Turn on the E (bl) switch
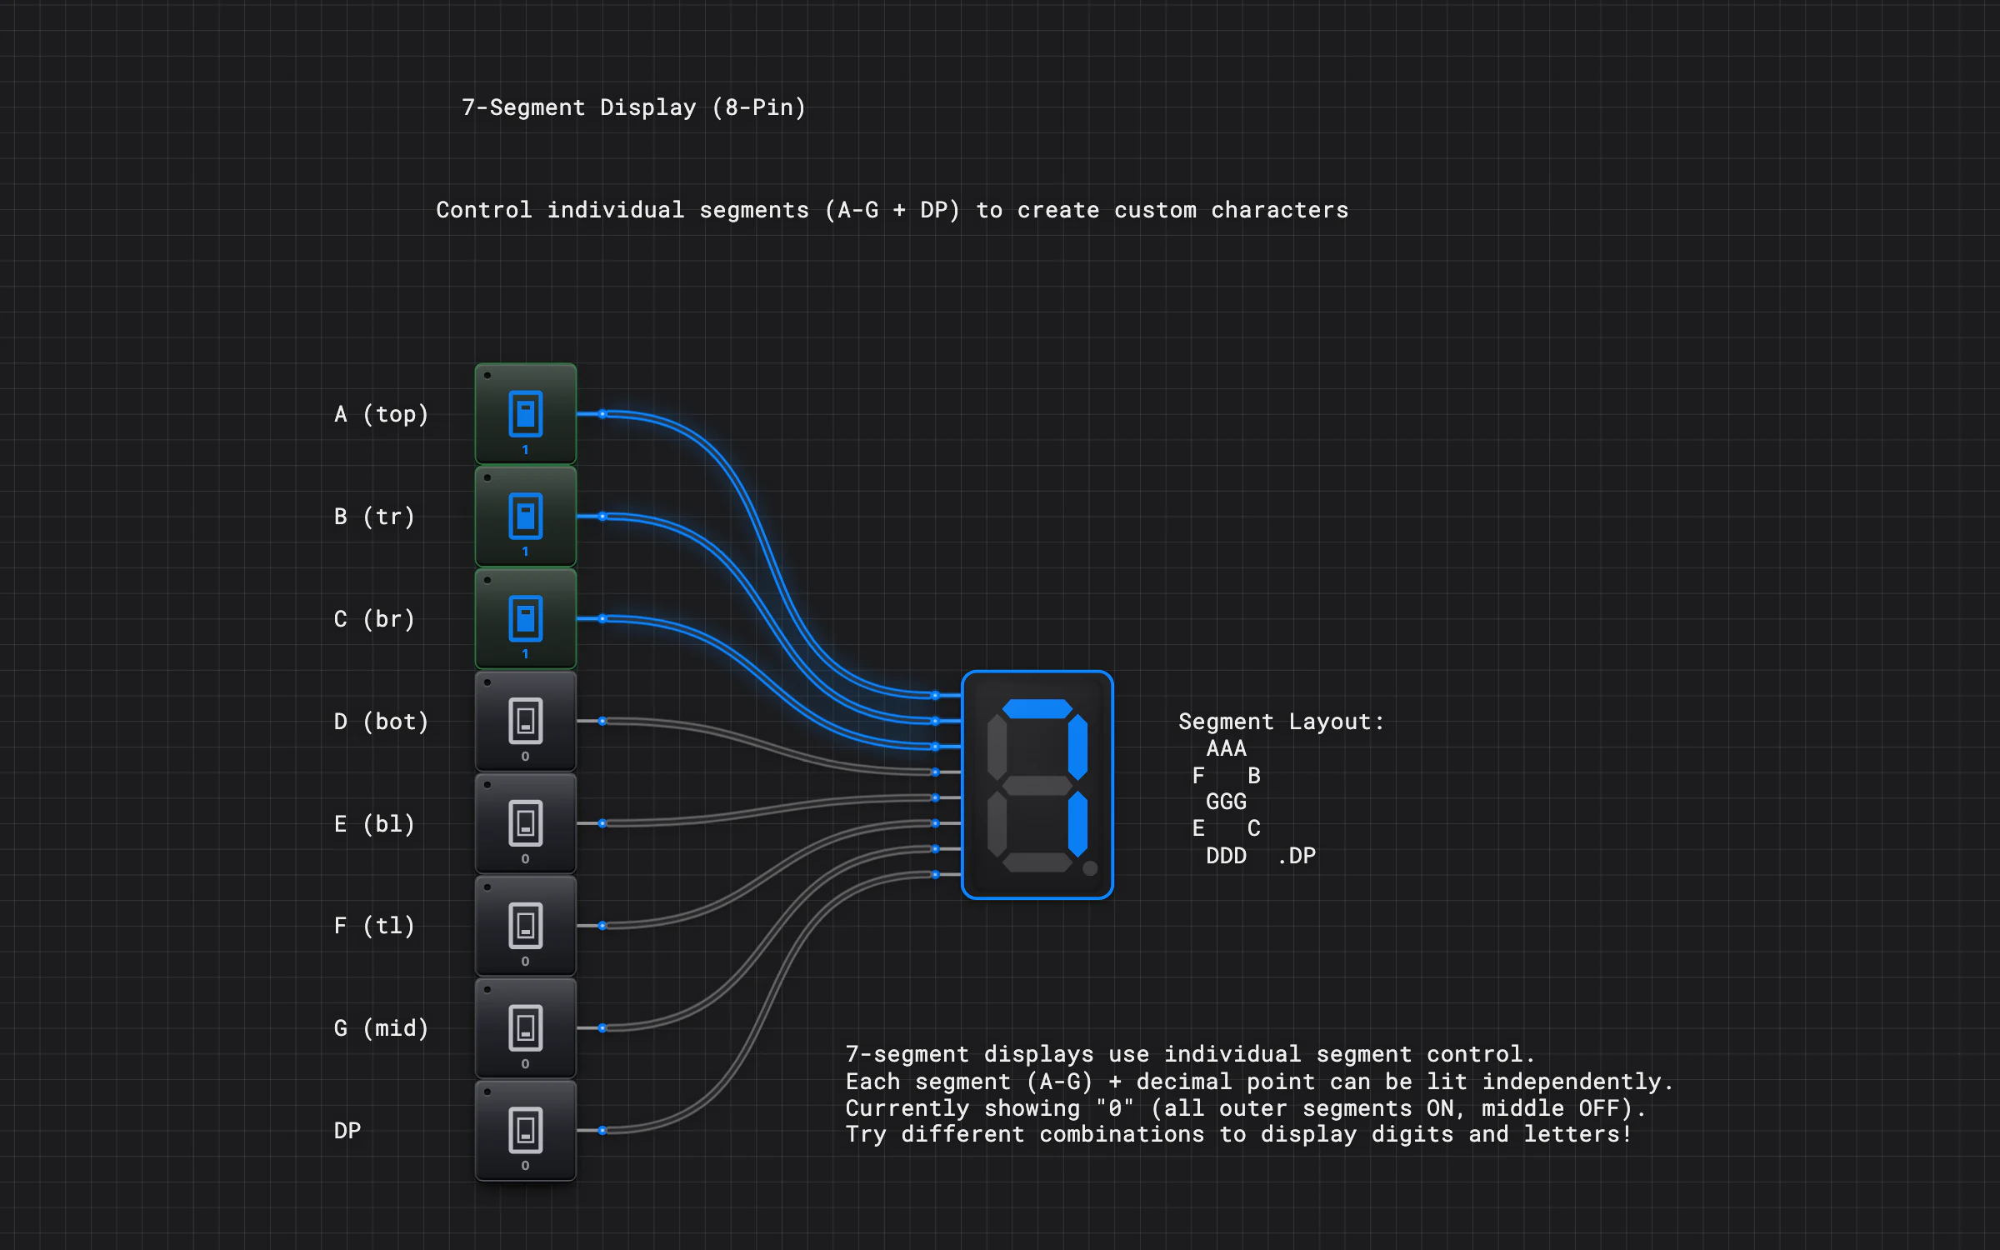The width and height of the screenshot is (2000, 1250). 525,823
